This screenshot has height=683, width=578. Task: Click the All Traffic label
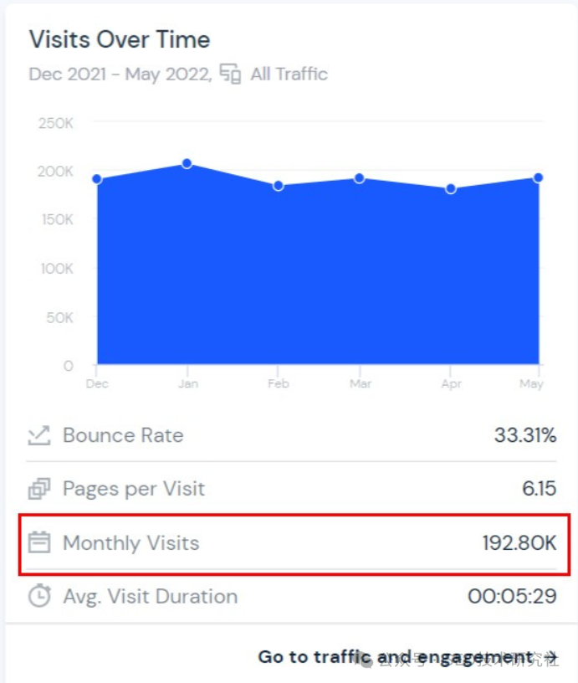click(289, 74)
